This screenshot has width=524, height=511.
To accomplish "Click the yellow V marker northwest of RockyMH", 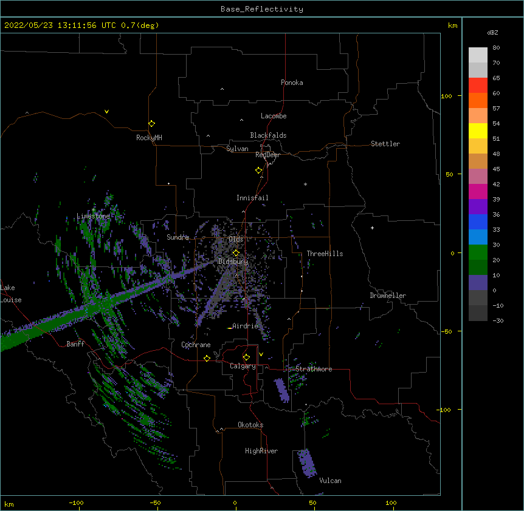I will click(x=106, y=112).
